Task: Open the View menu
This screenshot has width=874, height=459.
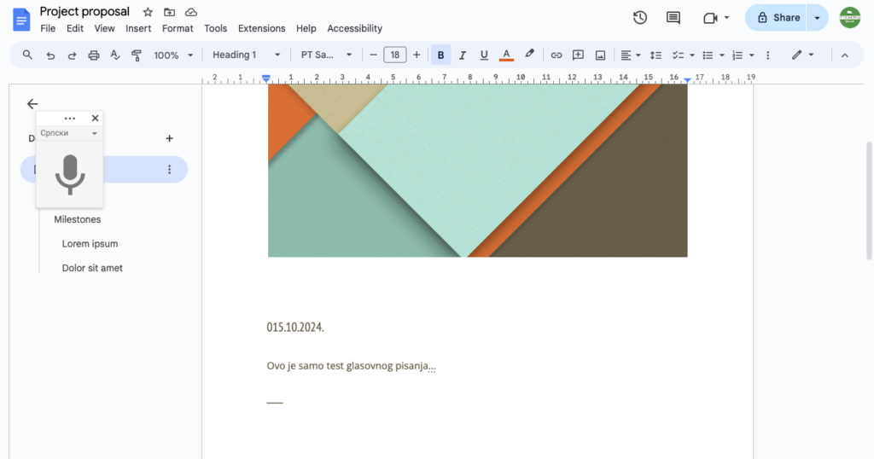Action: pos(104,28)
